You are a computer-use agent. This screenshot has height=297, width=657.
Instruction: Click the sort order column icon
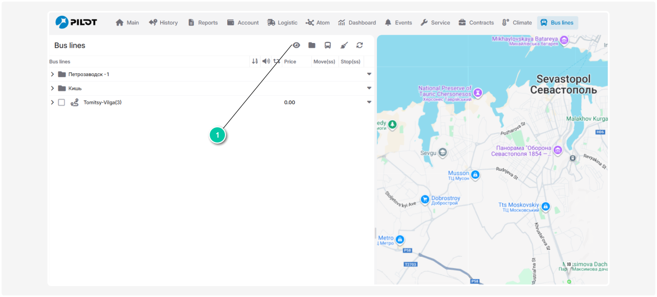tap(254, 61)
